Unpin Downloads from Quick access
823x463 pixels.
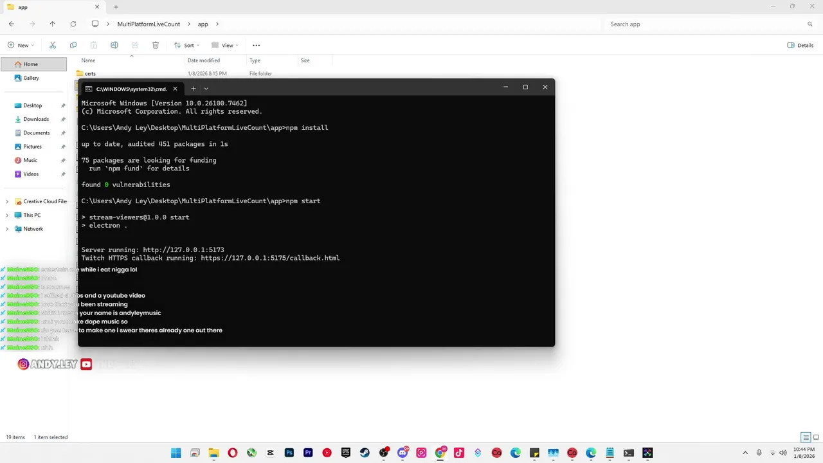click(x=63, y=119)
